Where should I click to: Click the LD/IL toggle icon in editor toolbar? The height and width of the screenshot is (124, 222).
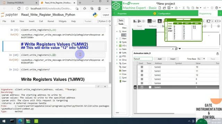154,21
